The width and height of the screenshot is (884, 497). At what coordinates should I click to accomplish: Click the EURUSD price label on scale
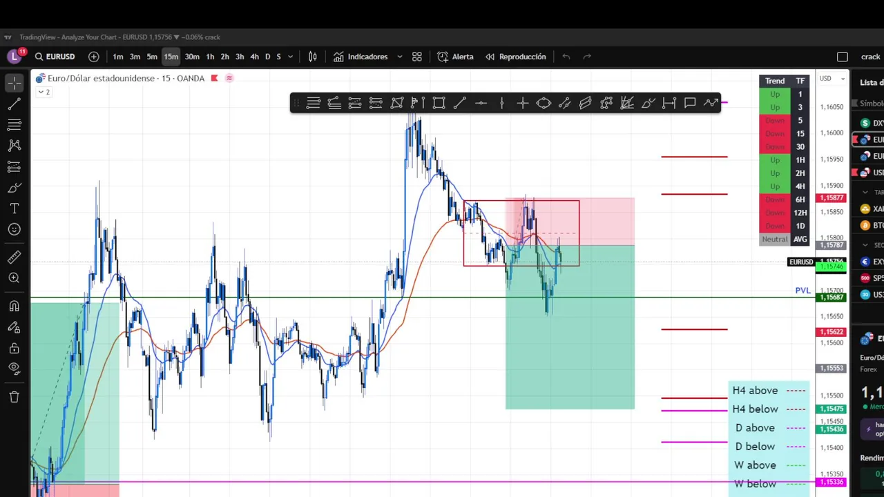point(801,262)
